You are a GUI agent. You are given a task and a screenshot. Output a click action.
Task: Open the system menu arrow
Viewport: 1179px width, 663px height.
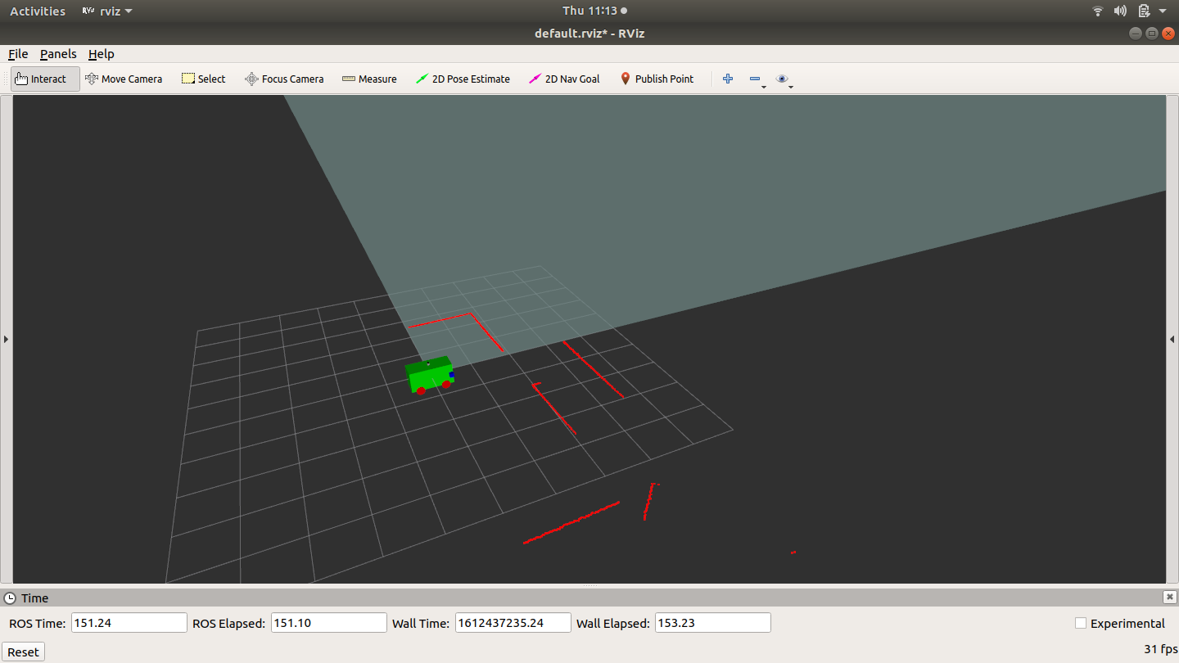[x=1163, y=11]
